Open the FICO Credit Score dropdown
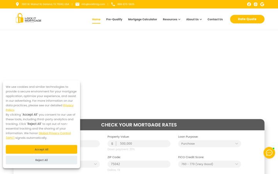 click(x=210, y=164)
